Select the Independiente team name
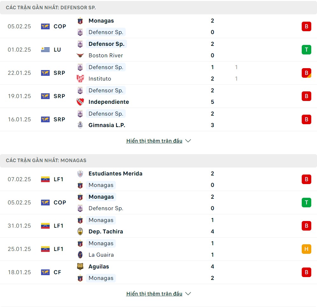317x307 pixels. click(x=109, y=102)
